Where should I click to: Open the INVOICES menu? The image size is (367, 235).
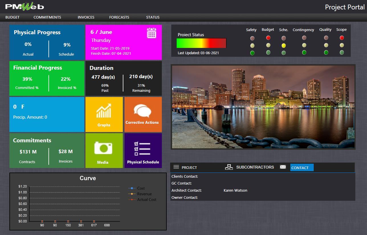(x=86, y=17)
